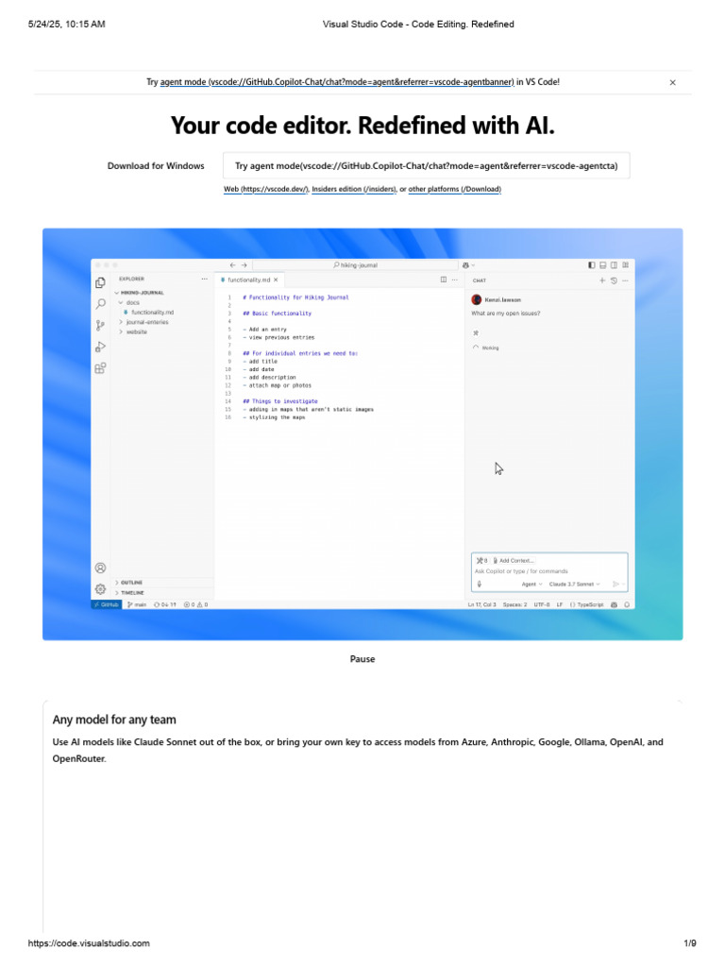Screen dimensions: 725x967
Task: Click the notifications bell in status bar
Action: point(627,605)
